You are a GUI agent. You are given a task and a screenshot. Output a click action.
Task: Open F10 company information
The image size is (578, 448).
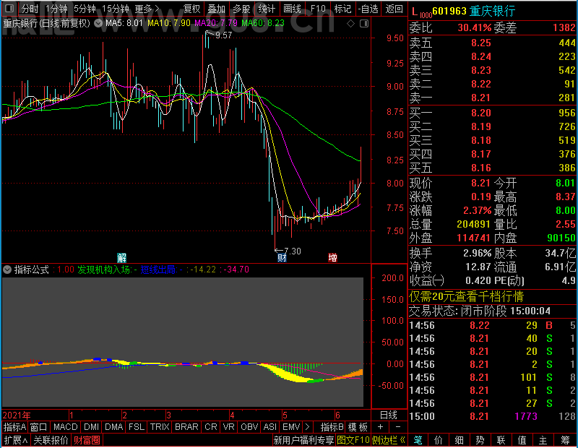(x=318, y=9)
